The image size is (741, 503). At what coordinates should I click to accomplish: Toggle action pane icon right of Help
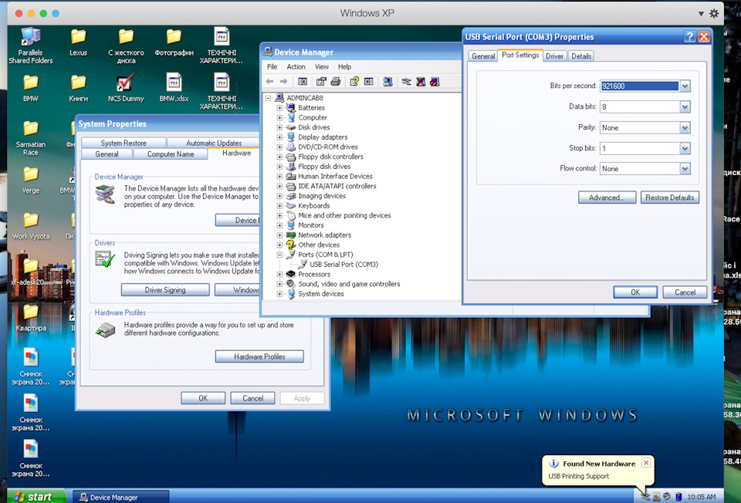click(369, 82)
